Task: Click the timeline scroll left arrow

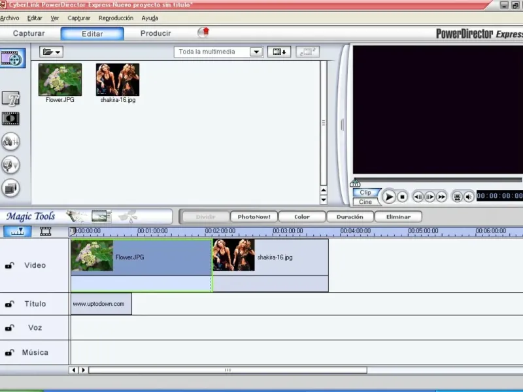Action: pos(74,370)
